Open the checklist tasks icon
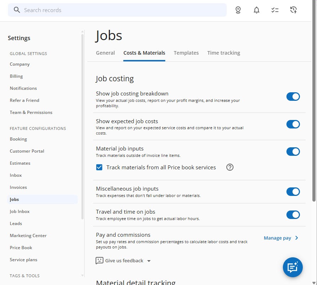Image resolution: width=317 pixels, height=285 pixels. point(275,10)
